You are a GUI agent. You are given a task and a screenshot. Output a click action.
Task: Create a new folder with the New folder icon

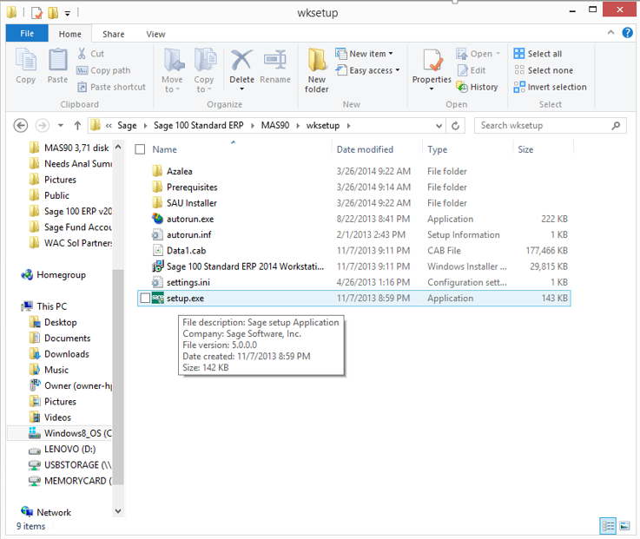point(317,69)
